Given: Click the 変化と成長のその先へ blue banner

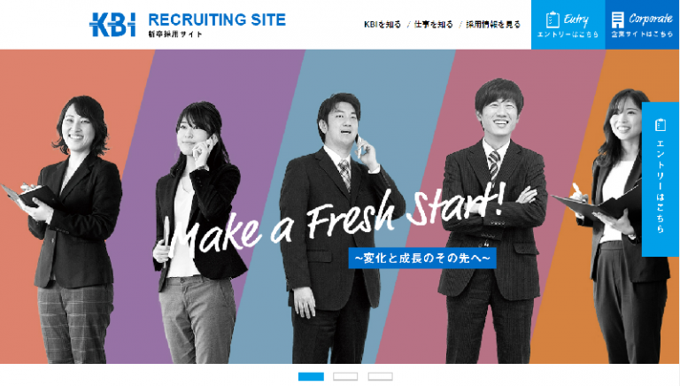Looking at the screenshot, I should 422,258.
